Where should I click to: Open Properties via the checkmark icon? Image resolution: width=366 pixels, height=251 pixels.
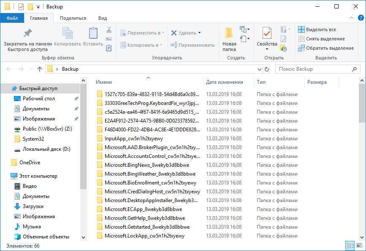[267, 33]
